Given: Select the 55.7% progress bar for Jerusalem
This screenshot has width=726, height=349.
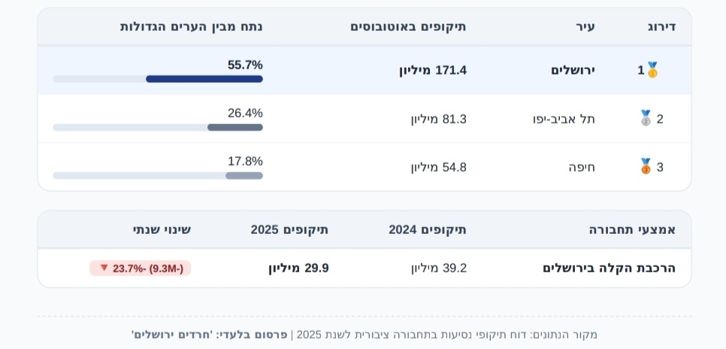Looking at the screenshot, I should click(158, 79).
